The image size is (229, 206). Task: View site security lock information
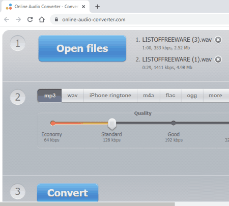(x=56, y=19)
